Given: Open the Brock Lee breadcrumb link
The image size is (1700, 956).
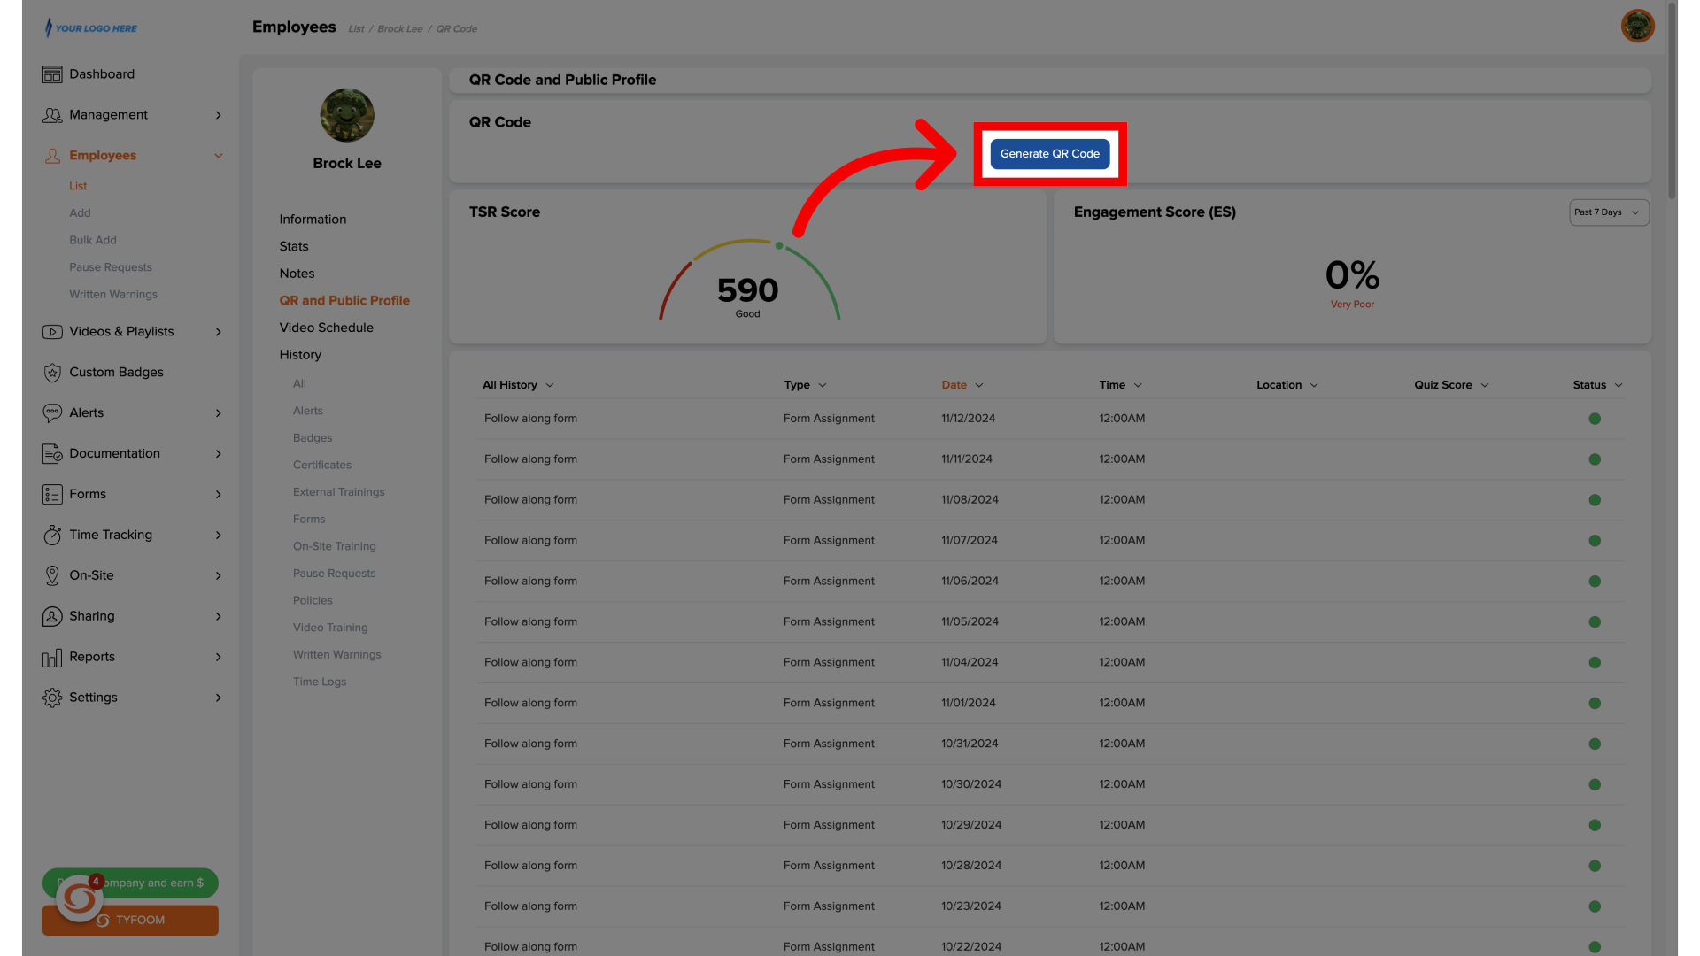Looking at the screenshot, I should coord(399,28).
